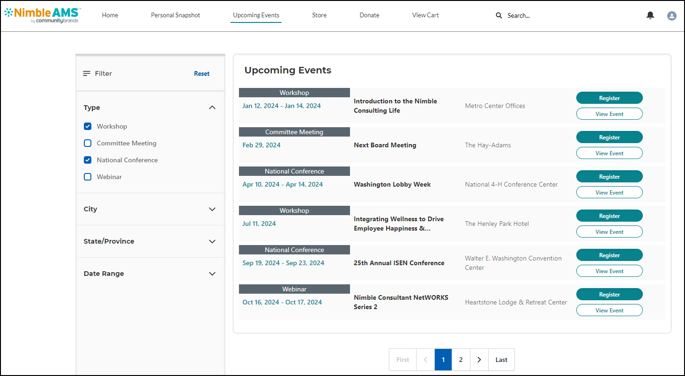Enable the Committee Meeting checkbox
This screenshot has height=376, width=685.
click(88, 143)
